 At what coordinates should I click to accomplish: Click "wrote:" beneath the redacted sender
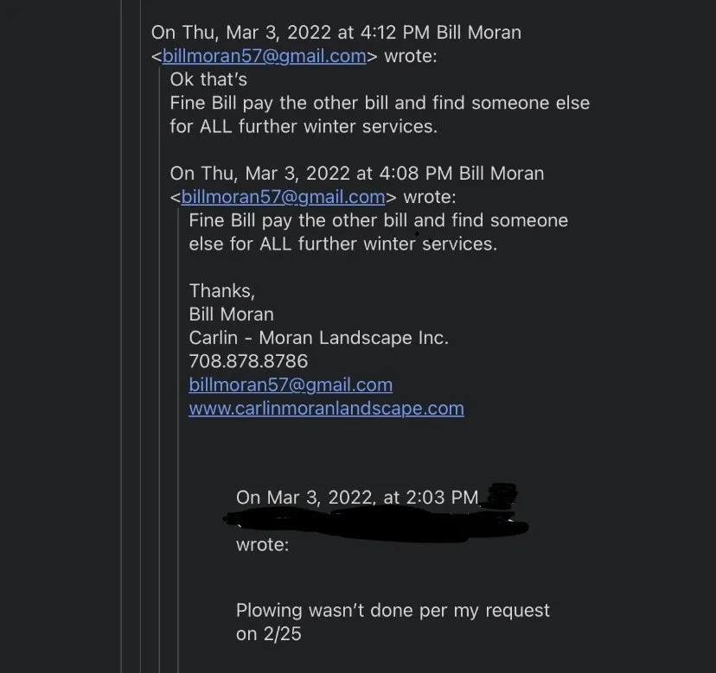262,544
